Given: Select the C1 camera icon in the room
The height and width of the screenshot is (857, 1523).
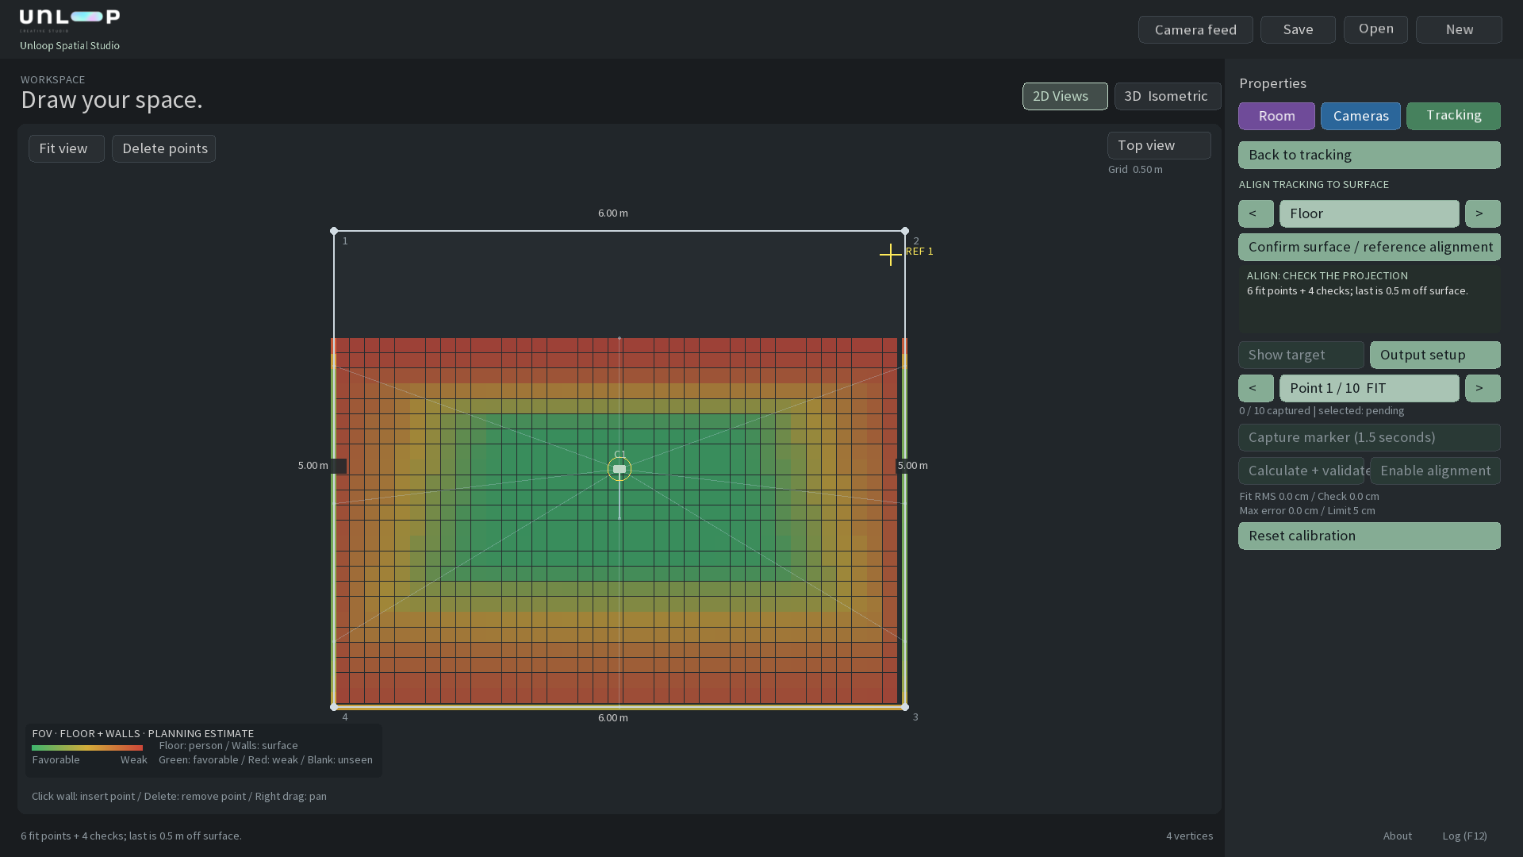Looking at the screenshot, I should click(620, 469).
